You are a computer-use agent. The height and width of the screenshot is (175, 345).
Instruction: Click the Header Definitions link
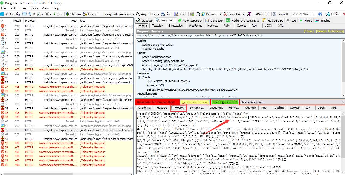pyautogui.click(x=330, y=31)
